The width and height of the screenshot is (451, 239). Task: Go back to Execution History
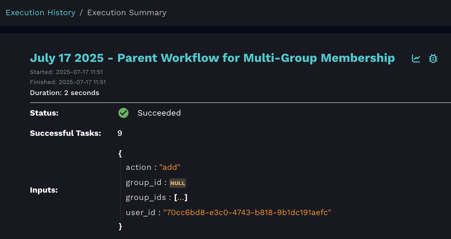pos(41,13)
